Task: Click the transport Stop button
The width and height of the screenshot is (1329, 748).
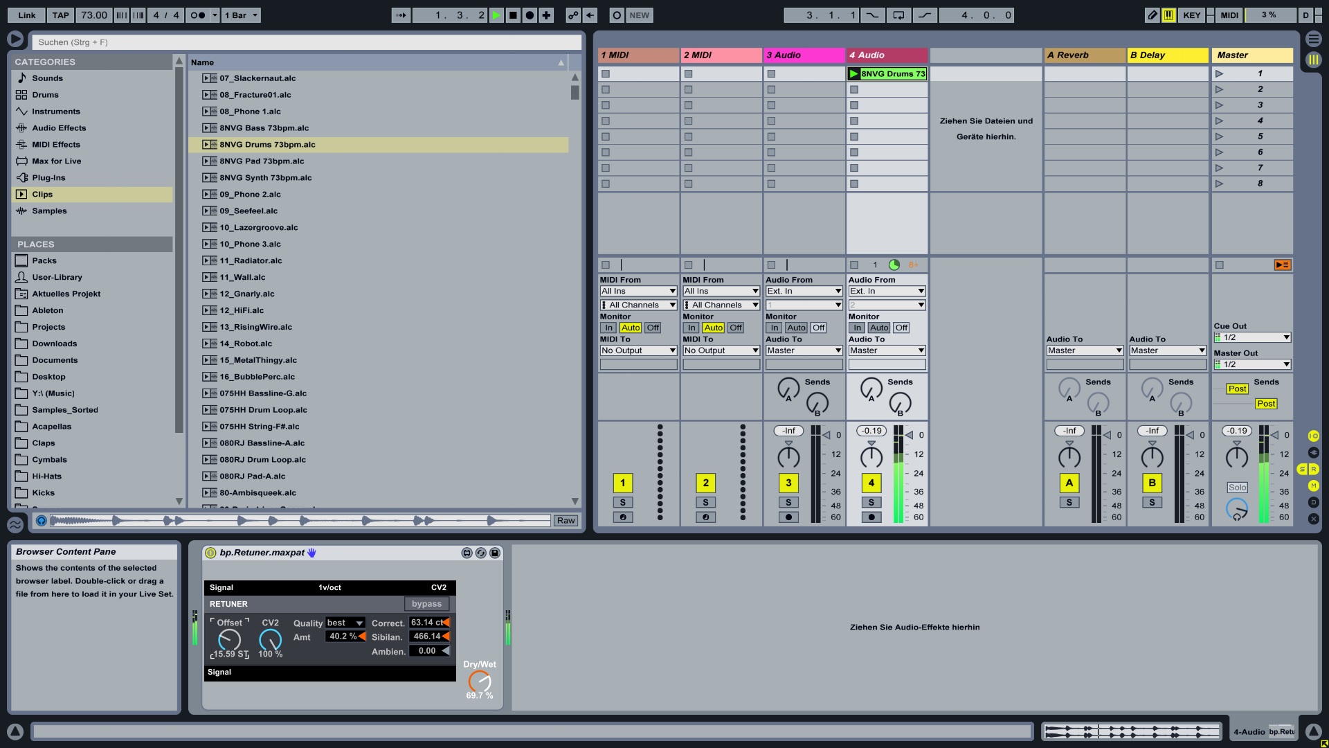Action: click(513, 15)
